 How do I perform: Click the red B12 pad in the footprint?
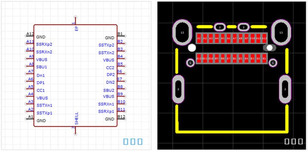[199, 58]
